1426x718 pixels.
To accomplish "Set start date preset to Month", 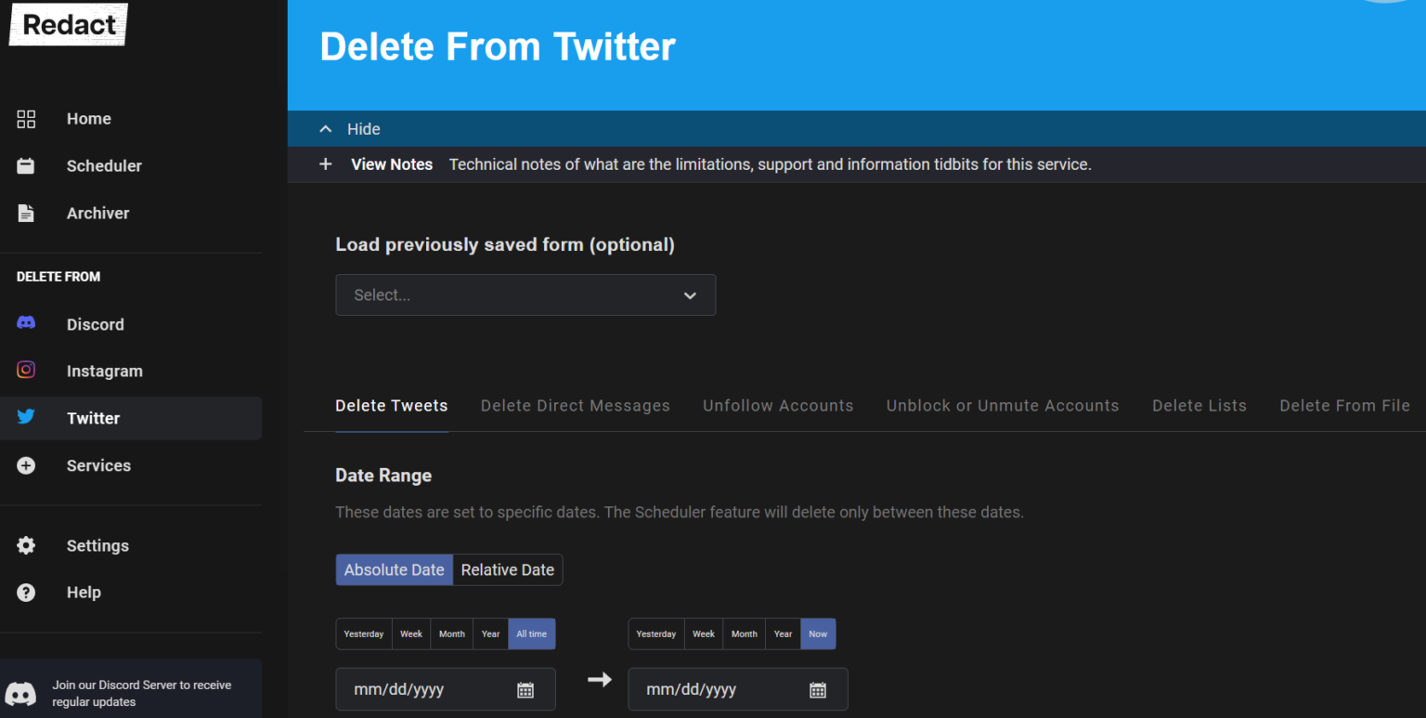I will point(452,633).
